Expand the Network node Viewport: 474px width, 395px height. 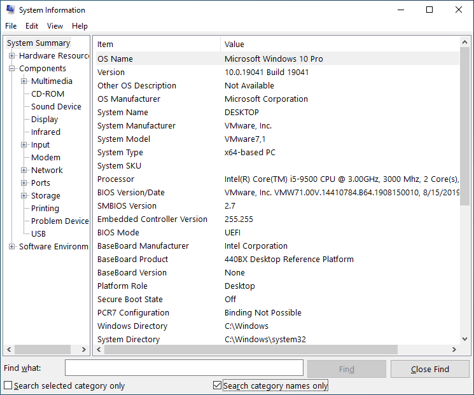(x=24, y=170)
